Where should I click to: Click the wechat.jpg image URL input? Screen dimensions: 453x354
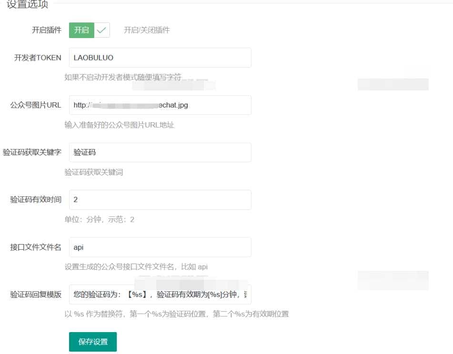(x=160, y=105)
